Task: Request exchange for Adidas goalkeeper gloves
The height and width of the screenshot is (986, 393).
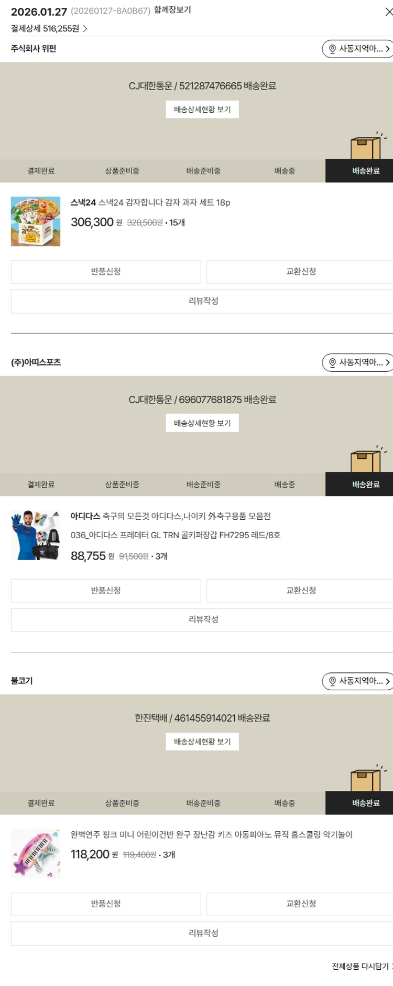Action: [300, 591]
